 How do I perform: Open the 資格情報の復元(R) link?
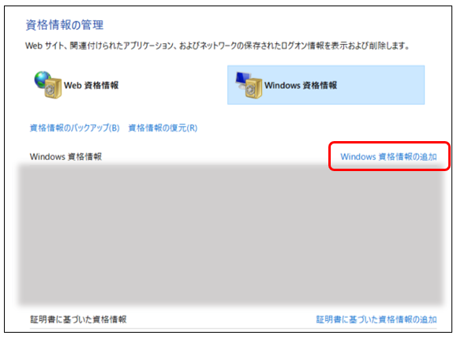163,128
